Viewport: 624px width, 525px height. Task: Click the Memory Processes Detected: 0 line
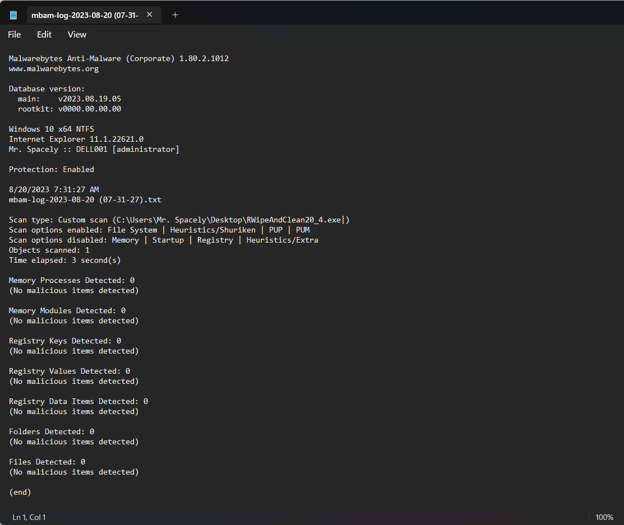[x=72, y=280]
